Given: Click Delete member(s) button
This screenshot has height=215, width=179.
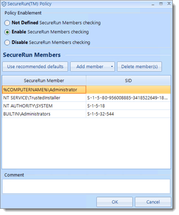Looking at the screenshot, I should click(140, 67).
